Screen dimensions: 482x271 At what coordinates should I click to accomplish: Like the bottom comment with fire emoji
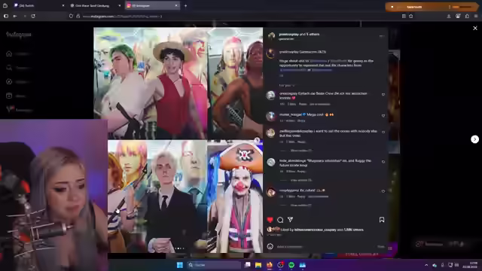click(383, 191)
